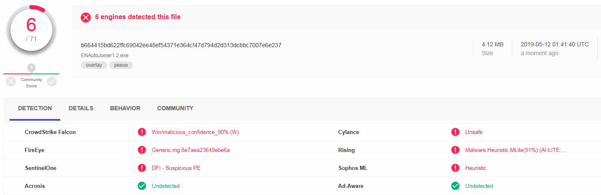601x195 pixels.
Task: Click the overlay tag
Action: click(x=94, y=65)
